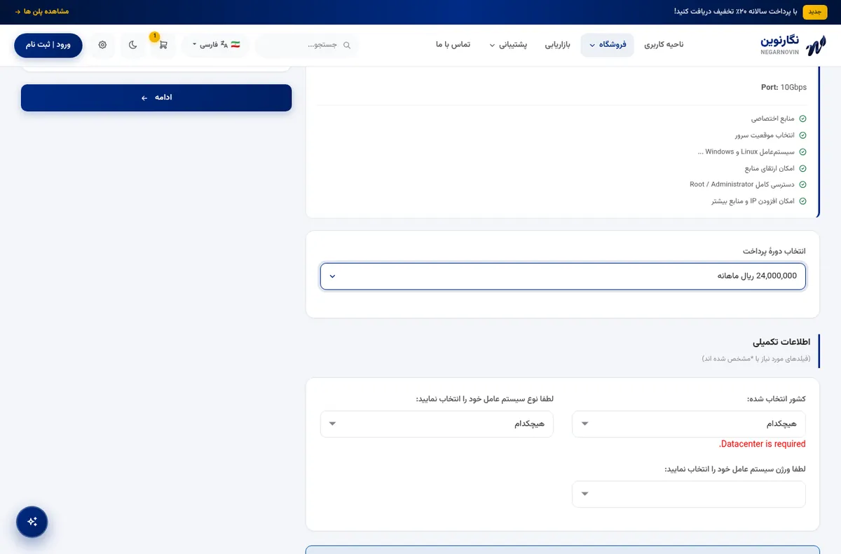Image resolution: width=841 pixels, height=554 pixels.
Task: Open the shopping cart icon
Action: pos(163,45)
